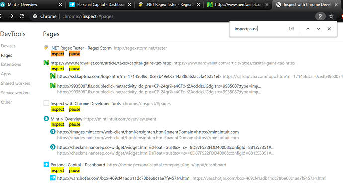Select the home.personalcapital.com URL text

tap(167, 165)
